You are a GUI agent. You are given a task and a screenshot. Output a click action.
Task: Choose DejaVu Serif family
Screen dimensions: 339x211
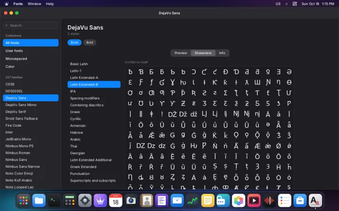[31, 112]
